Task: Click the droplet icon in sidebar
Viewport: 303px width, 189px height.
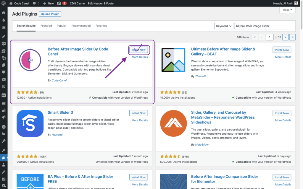Action: click(x=4, y=20)
